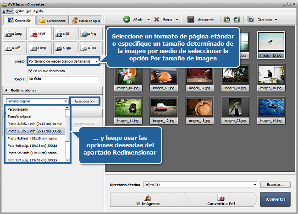Open the Girar todo dropdown arrow
Viewport: 298px width, 214px height.
click(276, 20)
